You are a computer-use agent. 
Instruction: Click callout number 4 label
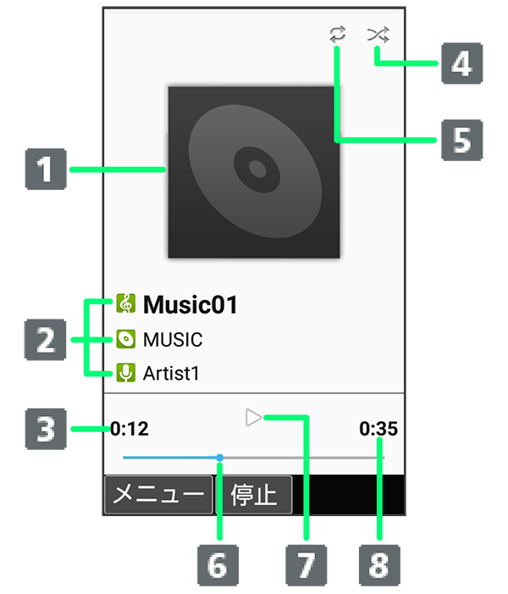click(461, 64)
